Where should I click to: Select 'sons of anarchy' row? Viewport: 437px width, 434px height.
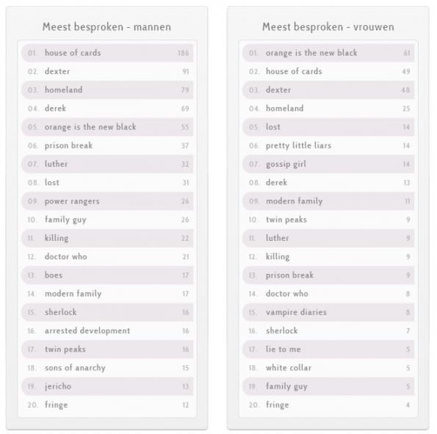(107, 368)
